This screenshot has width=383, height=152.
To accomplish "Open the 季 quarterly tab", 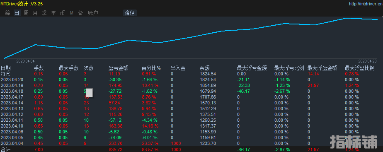I will tap(44, 13).
